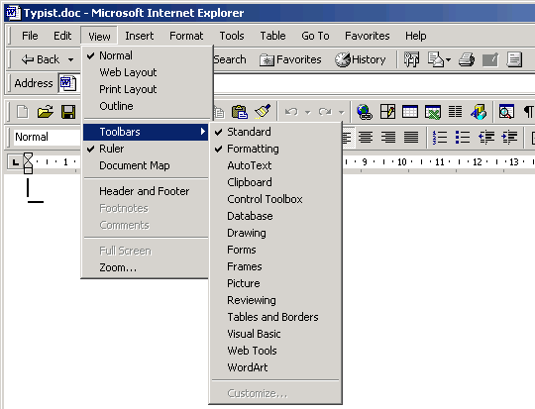The width and height of the screenshot is (535, 409).
Task: Enable the Drawing toolbar entry
Action: click(275, 233)
